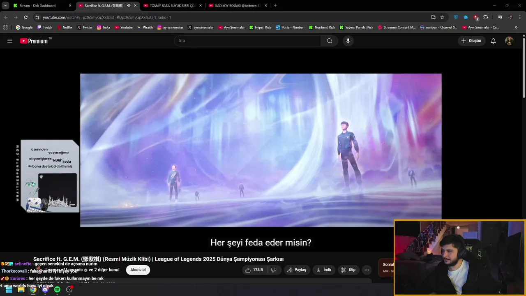Screen dimensions: 526x296
Task: Close the Stream - Kick Dashboard tab
Action: [x=70, y=6]
